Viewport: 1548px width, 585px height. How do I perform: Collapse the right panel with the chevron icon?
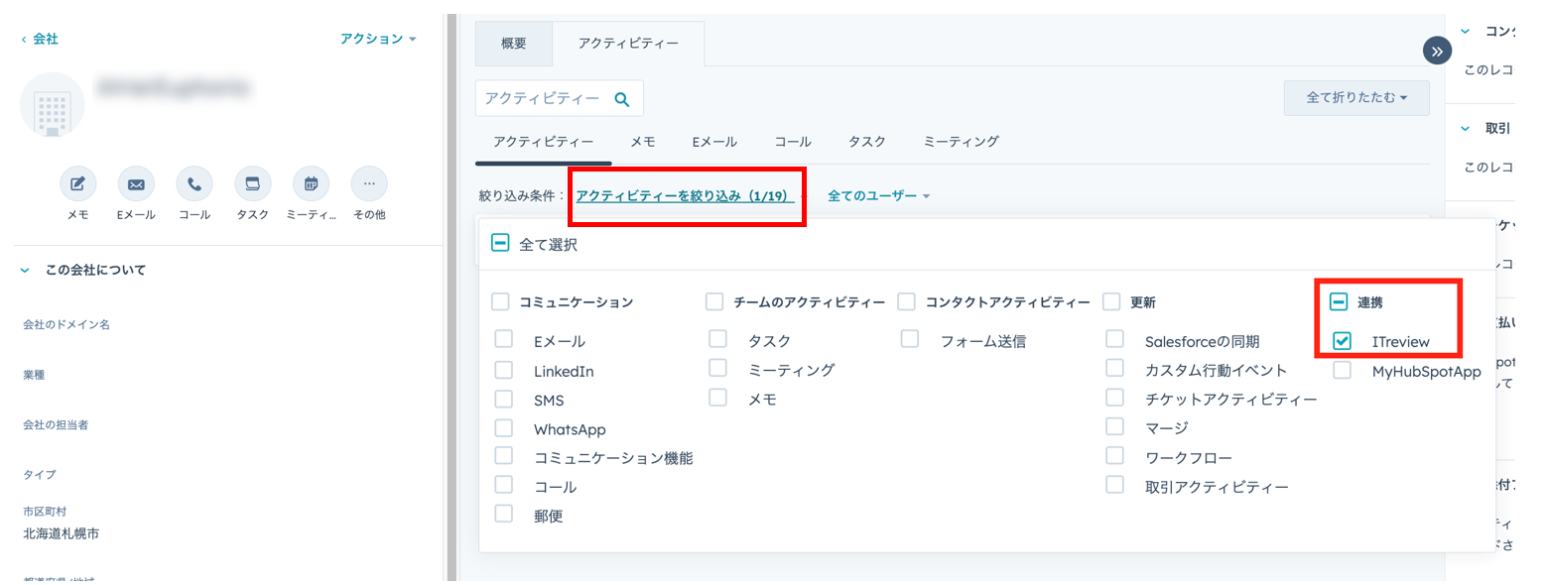pyautogui.click(x=1437, y=50)
